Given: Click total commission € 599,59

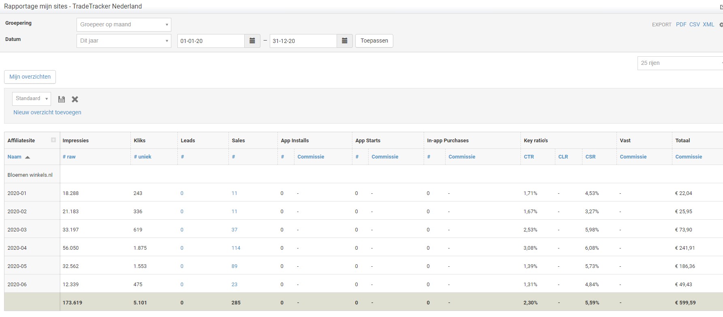Looking at the screenshot, I should click(685, 303).
